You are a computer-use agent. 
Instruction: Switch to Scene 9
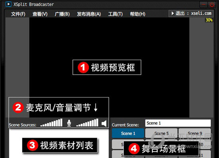(195, 133)
